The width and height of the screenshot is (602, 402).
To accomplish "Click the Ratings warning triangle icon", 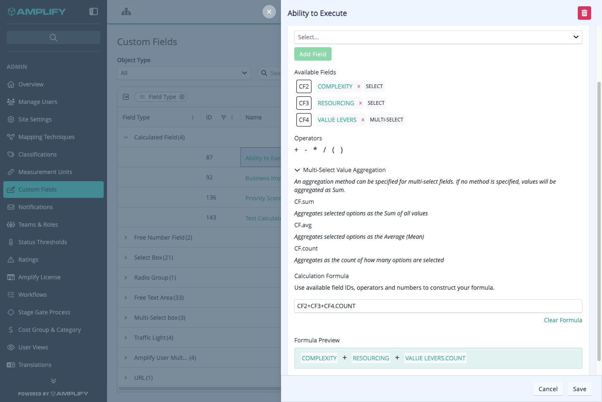I will (11, 260).
